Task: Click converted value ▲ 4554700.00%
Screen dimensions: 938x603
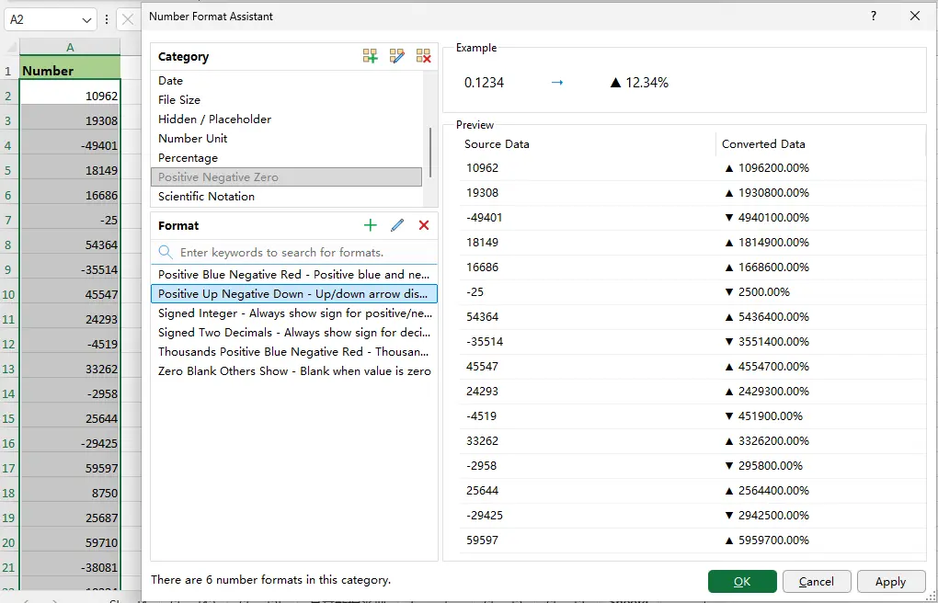Action: coord(766,366)
